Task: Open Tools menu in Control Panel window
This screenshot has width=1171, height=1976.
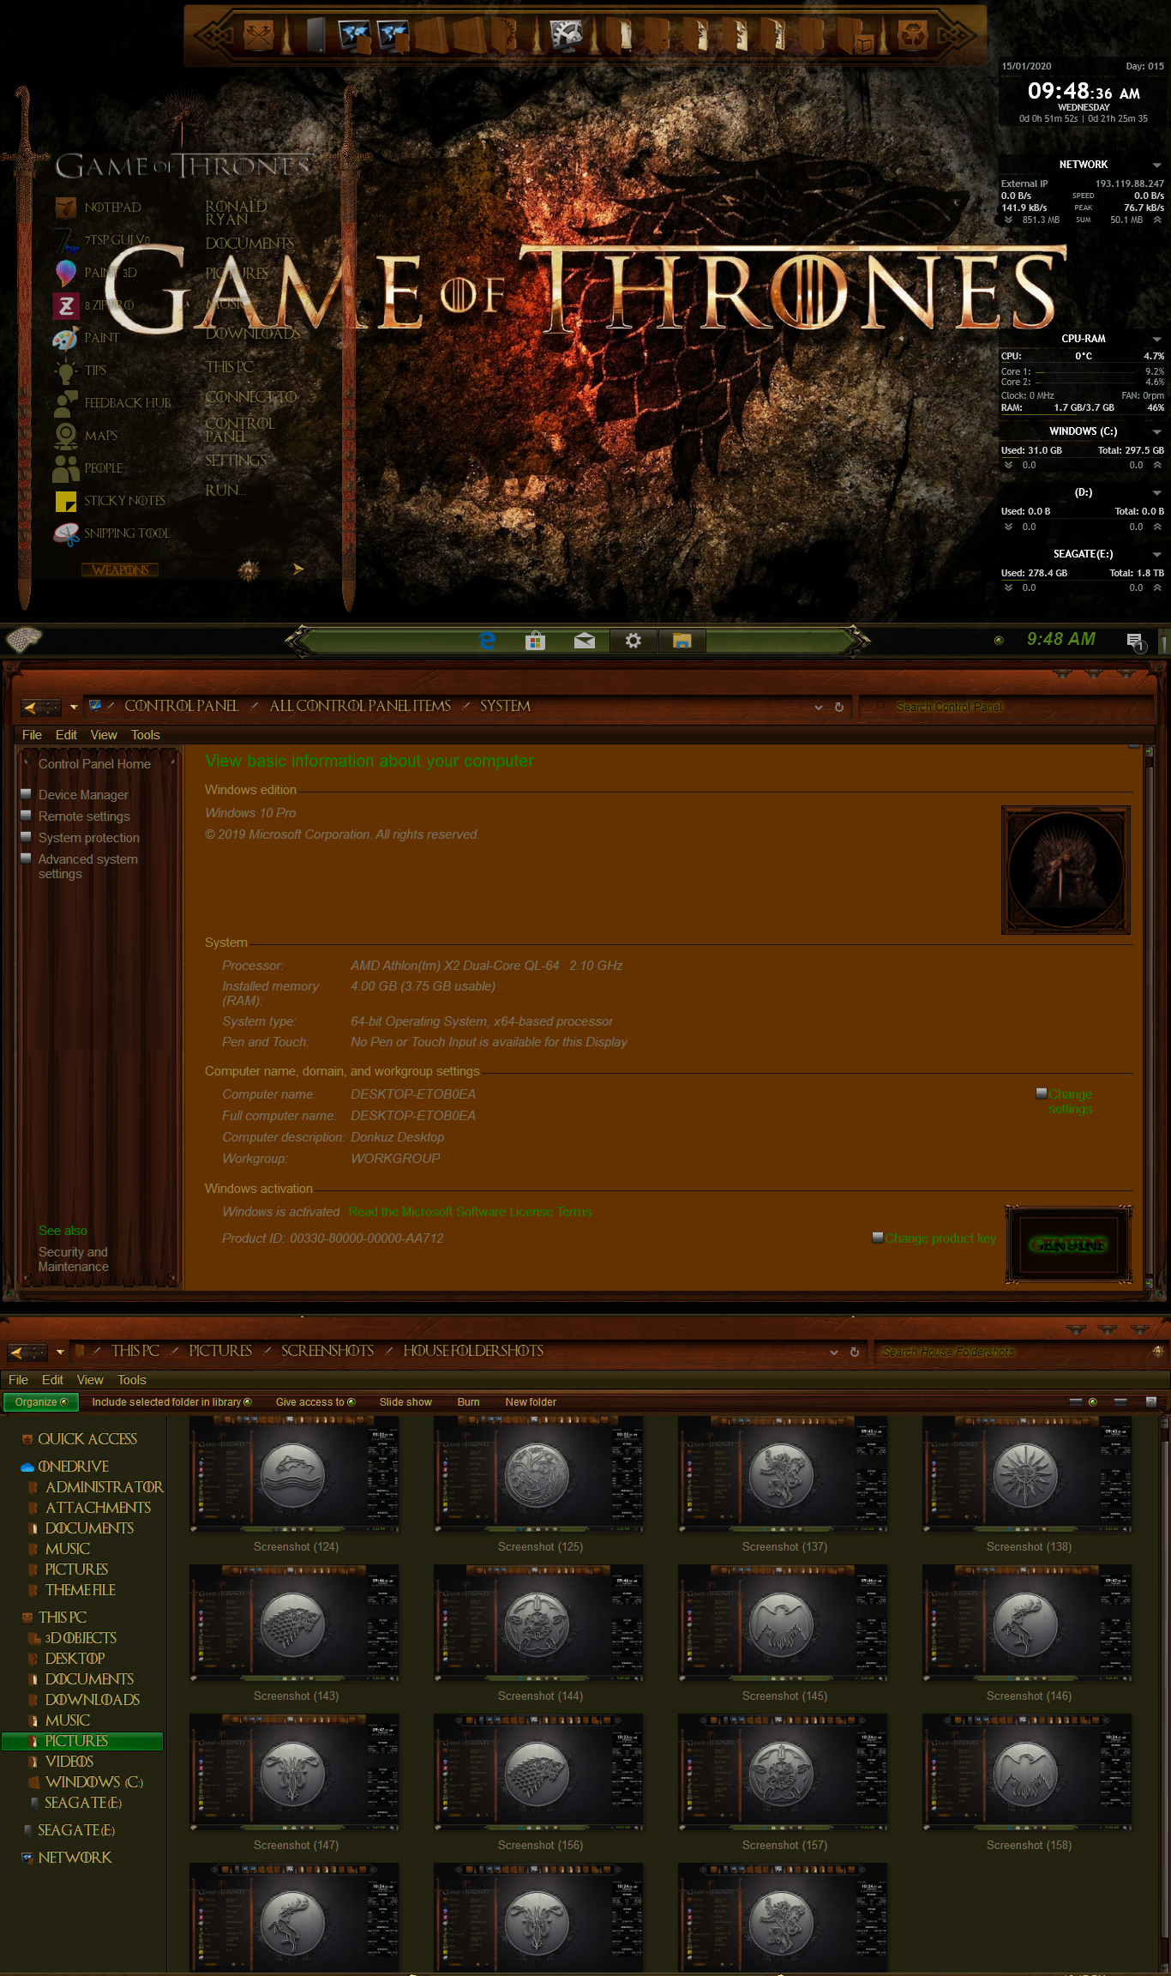Action: 146,735
